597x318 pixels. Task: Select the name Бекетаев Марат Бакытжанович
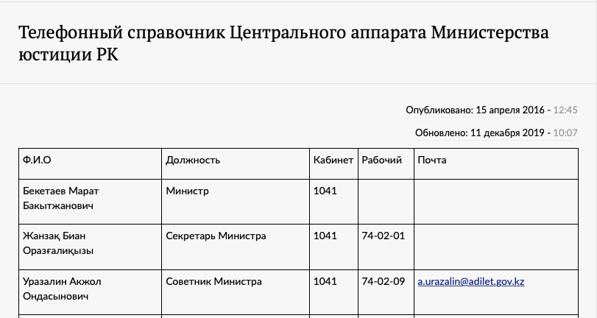pyautogui.click(x=61, y=198)
